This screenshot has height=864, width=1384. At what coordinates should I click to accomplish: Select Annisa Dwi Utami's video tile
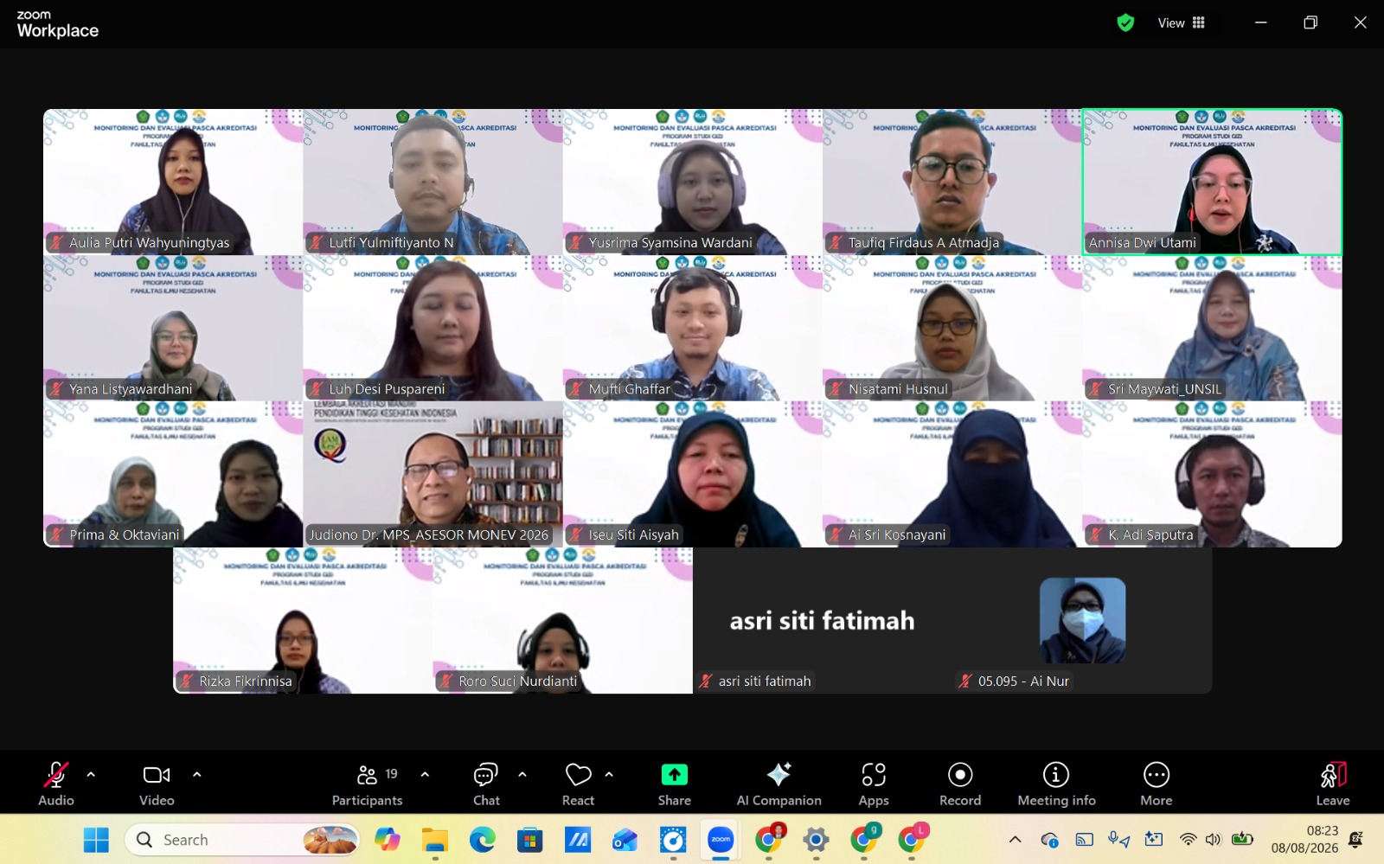click(1212, 182)
